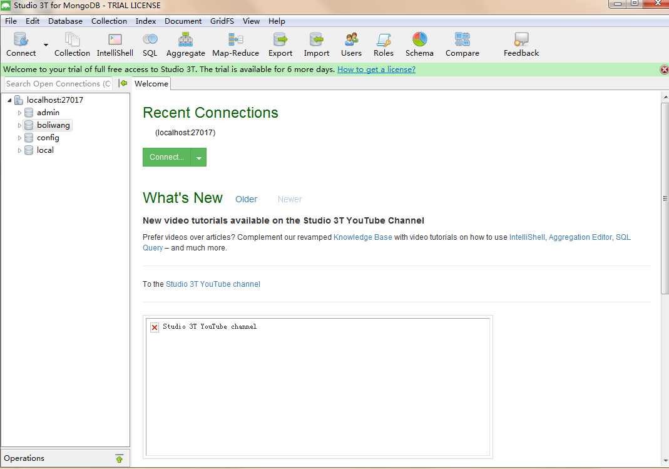Expand the config database node
669x469 pixels.
click(19, 138)
